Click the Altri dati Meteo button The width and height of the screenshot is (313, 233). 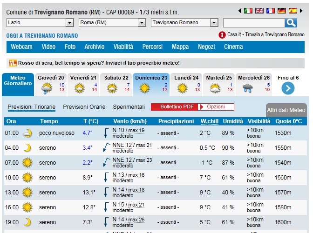(x=286, y=110)
